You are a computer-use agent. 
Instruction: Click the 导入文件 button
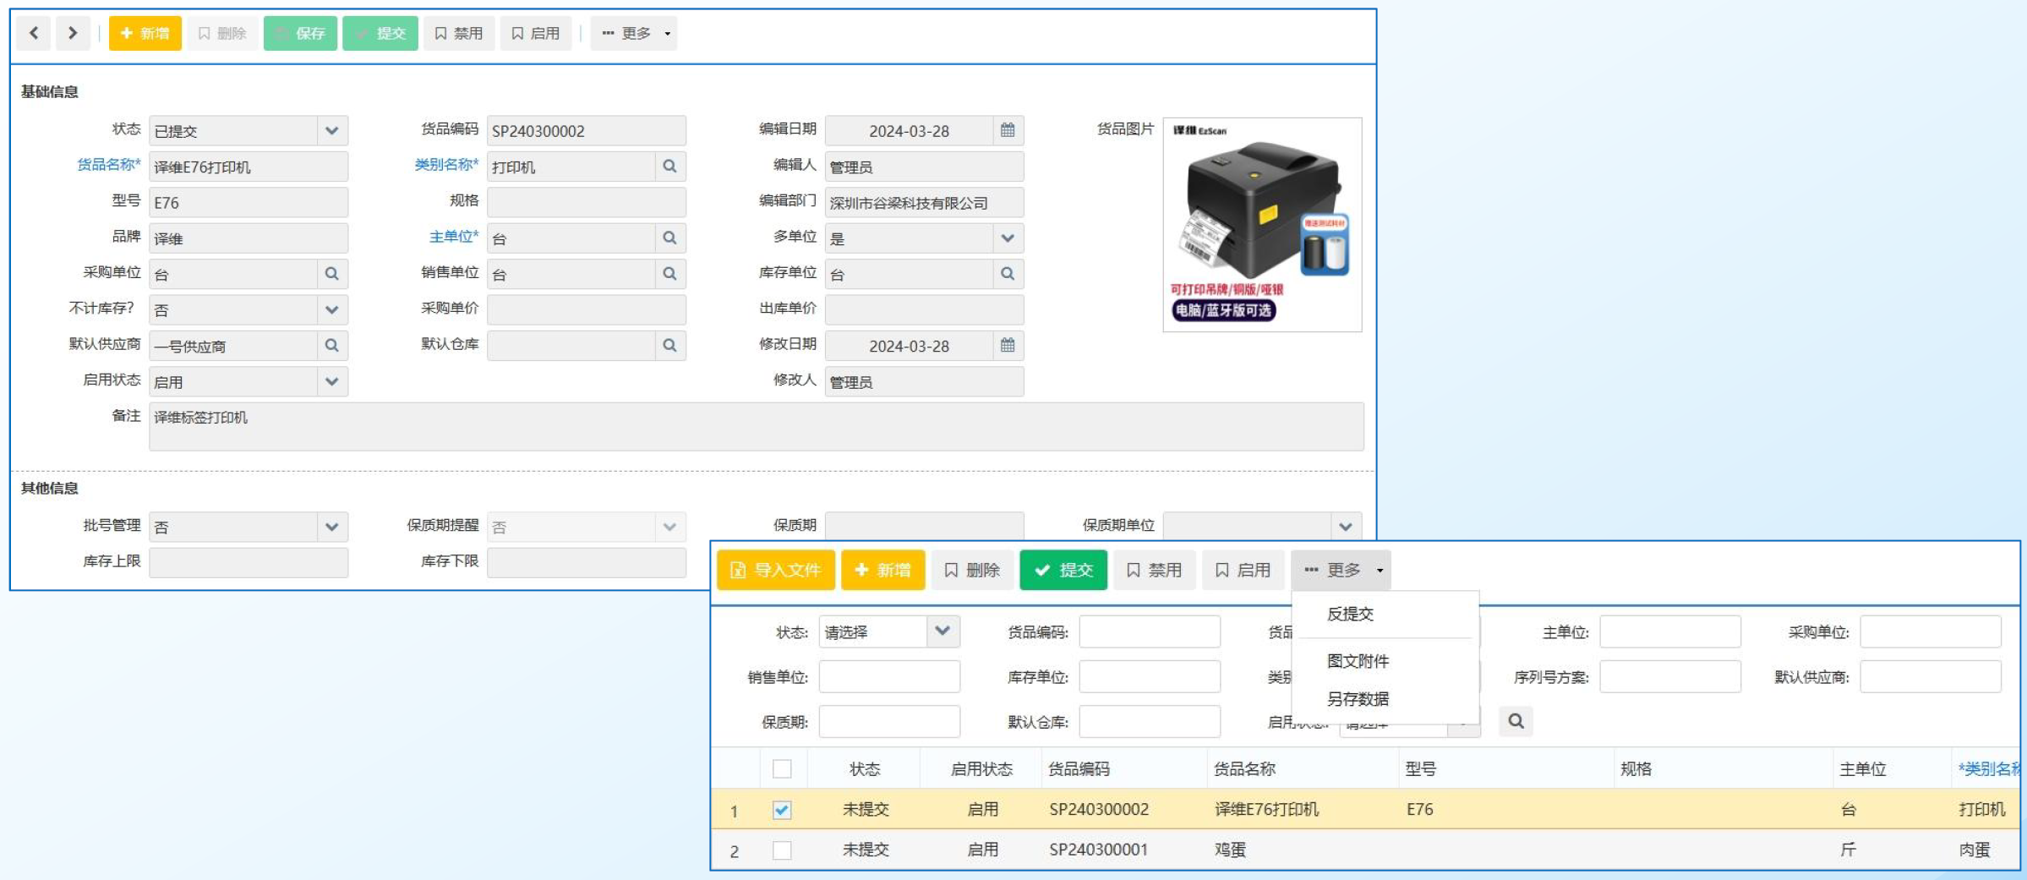pyautogui.click(x=775, y=570)
